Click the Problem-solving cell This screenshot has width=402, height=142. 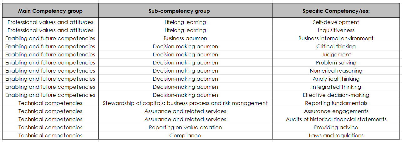coord(336,63)
